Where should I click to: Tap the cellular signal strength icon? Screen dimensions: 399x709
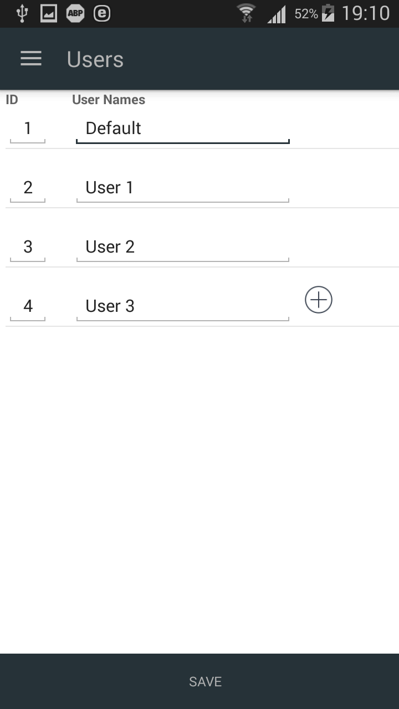(x=277, y=13)
